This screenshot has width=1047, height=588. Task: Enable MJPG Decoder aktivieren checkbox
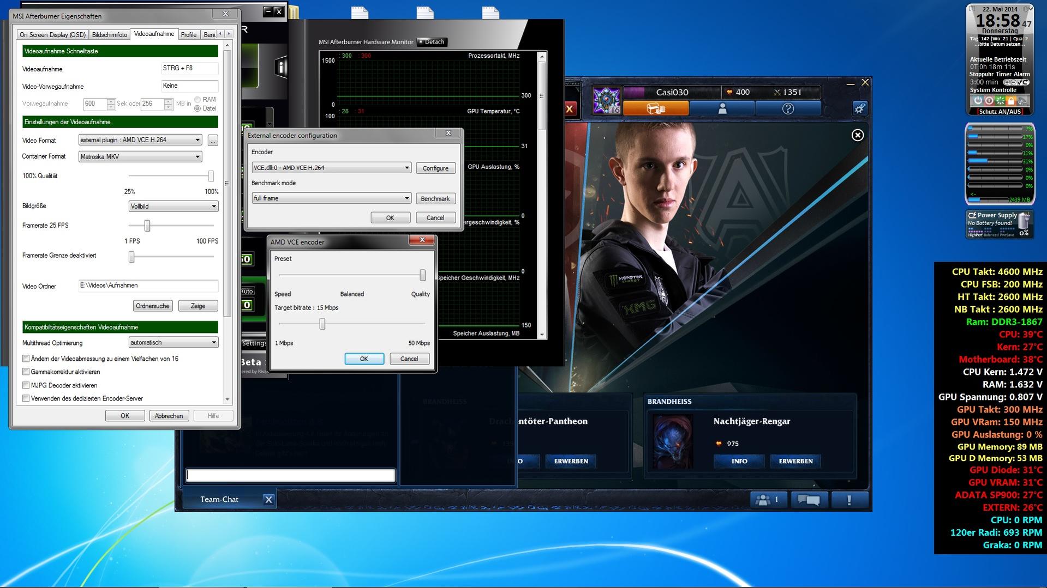[26, 385]
